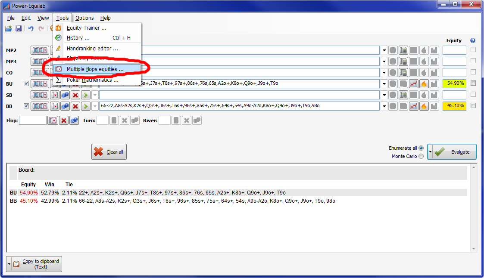
Task: Expand the CO range history dropdown
Action: pos(384,72)
